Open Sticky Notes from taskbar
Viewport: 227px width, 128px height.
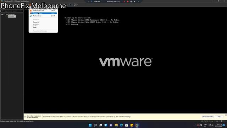tap(132, 125)
